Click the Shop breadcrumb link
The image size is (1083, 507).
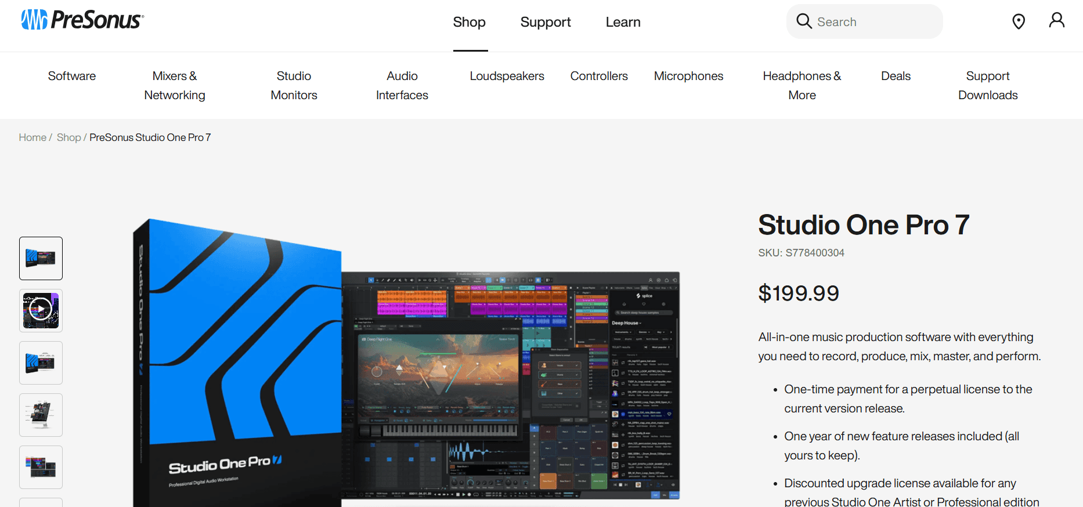click(68, 137)
